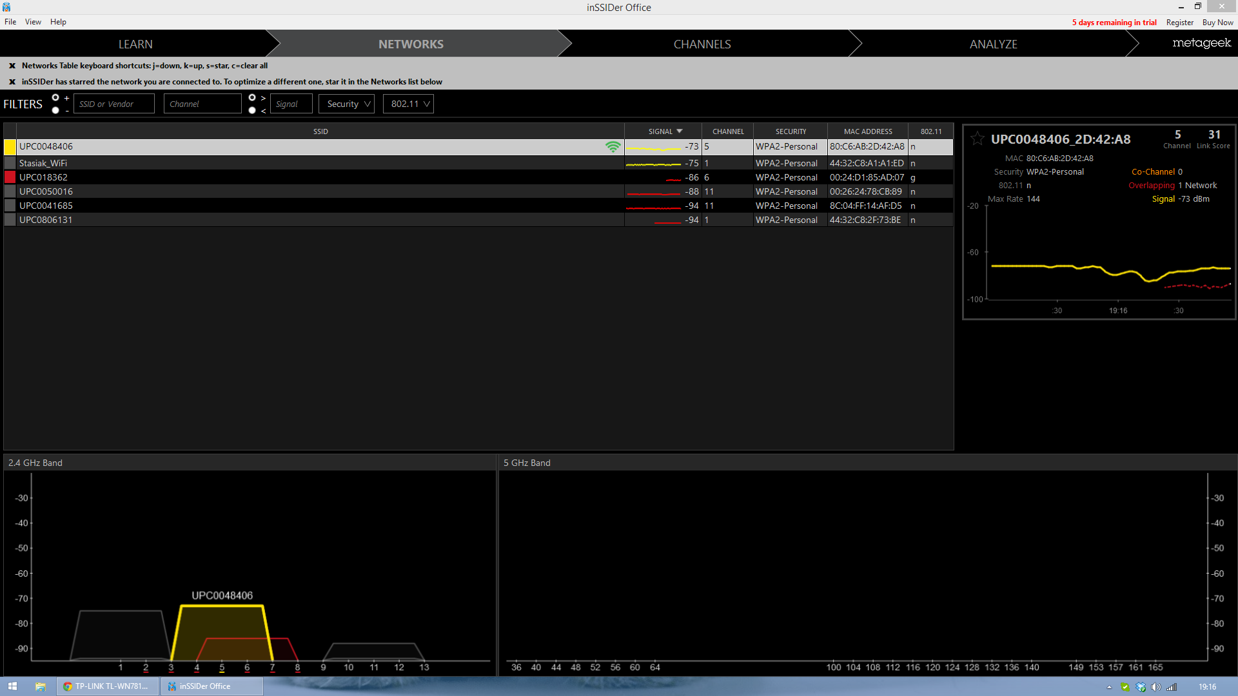
Task: Open the volume control in system tray
Action: click(x=1156, y=687)
